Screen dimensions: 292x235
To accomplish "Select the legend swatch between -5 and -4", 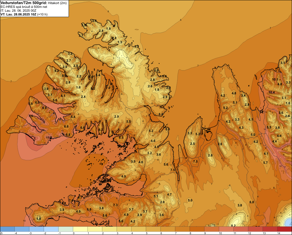I will [x=7, y=229].
